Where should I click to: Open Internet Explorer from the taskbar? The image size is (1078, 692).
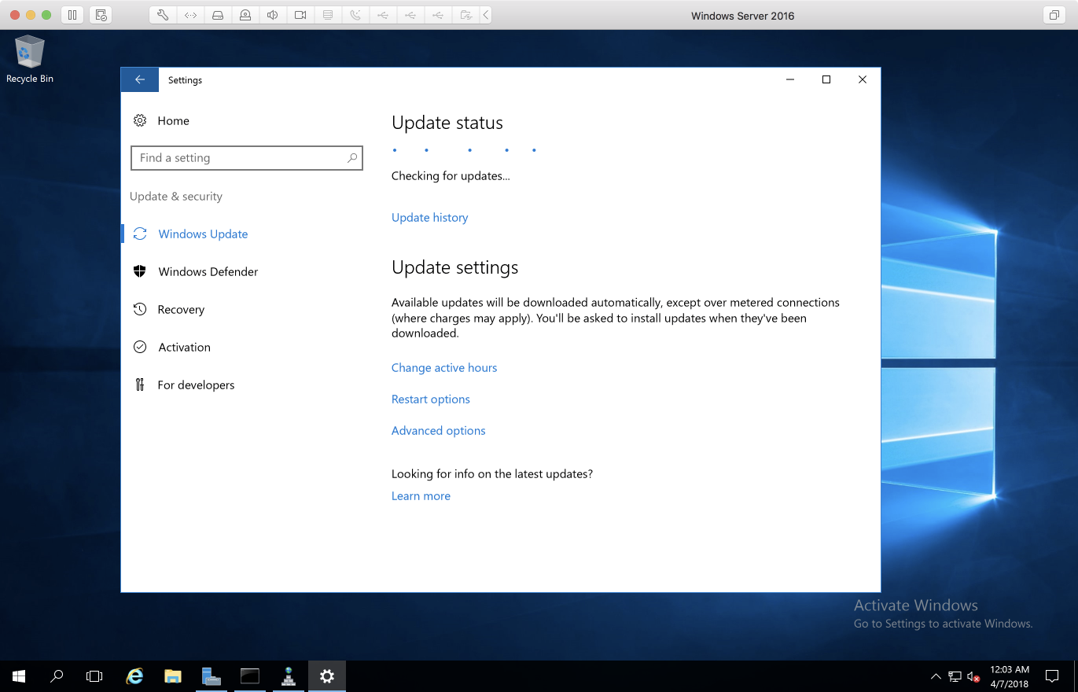point(135,675)
